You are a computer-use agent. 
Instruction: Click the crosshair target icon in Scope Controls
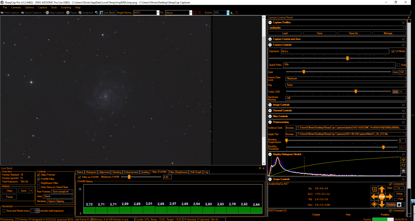click(x=374, y=204)
